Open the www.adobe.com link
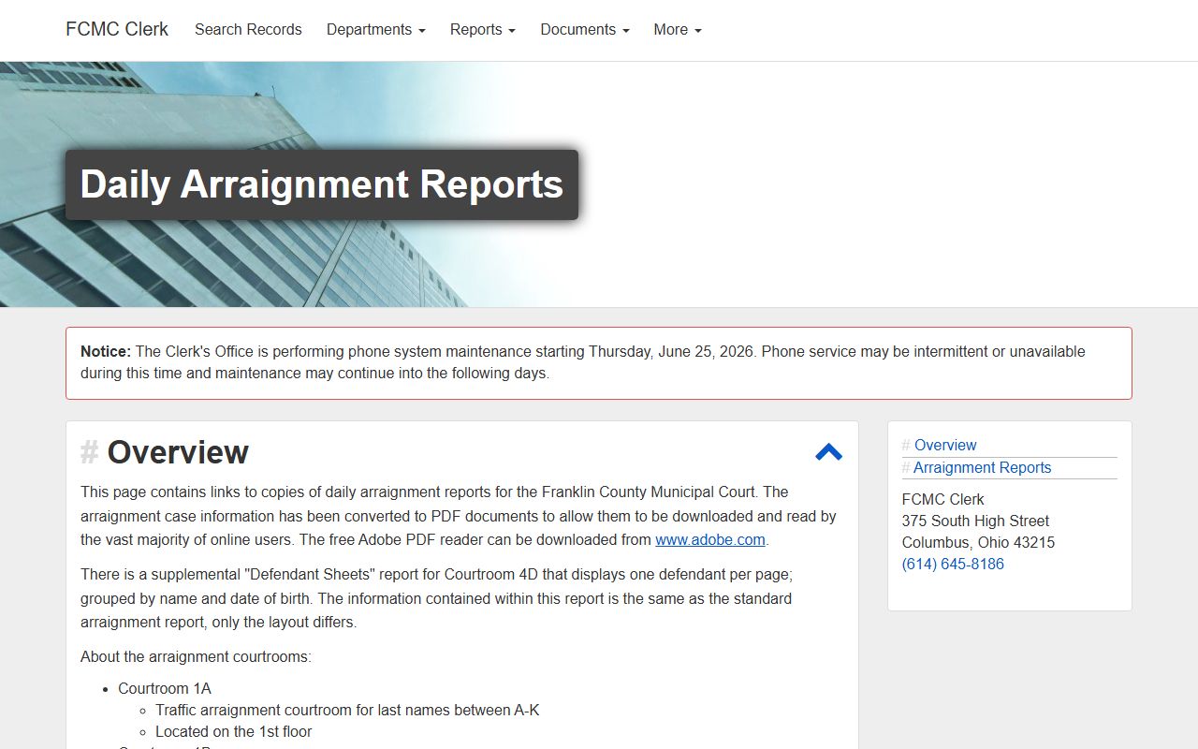The image size is (1198, 749). click(710, 539)
